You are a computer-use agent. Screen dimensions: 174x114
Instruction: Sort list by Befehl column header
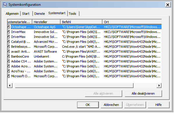click(x=81, y=22)
